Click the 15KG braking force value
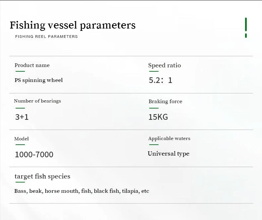 pyautogui.click(x=158, y=117)
